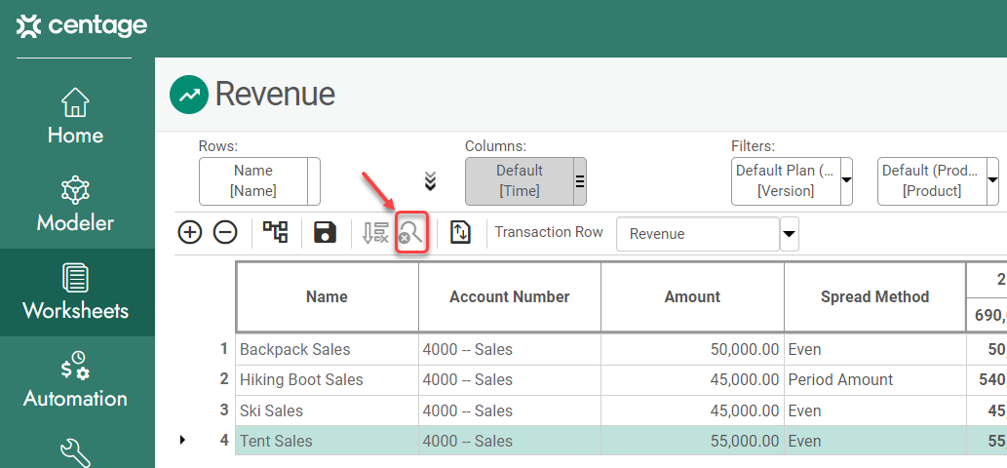Select the Hiking Boot Sales name cell
Screen dimensions: 1007x468
(327, 380)
